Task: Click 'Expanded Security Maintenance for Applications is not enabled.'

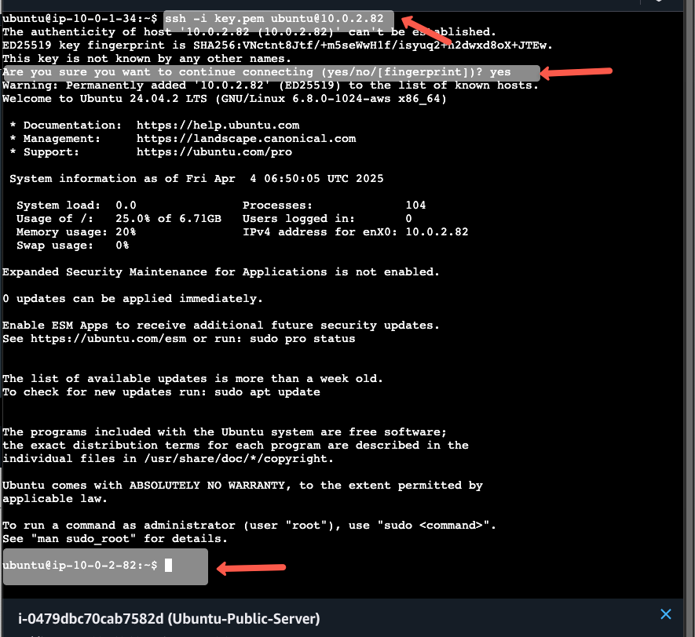Action: [221, 271]
